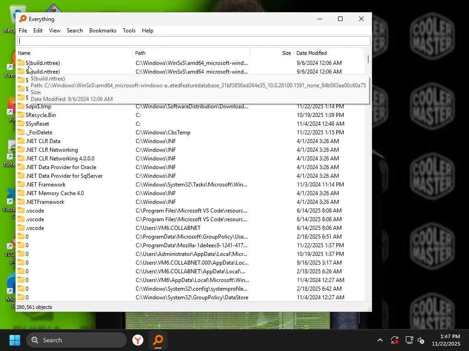
Task: Select folder icon of .vscode in VM6.COLLABNET
Action: coord(21,228)
